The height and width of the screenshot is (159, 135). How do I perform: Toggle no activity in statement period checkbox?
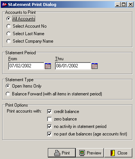tap(49, 126)
